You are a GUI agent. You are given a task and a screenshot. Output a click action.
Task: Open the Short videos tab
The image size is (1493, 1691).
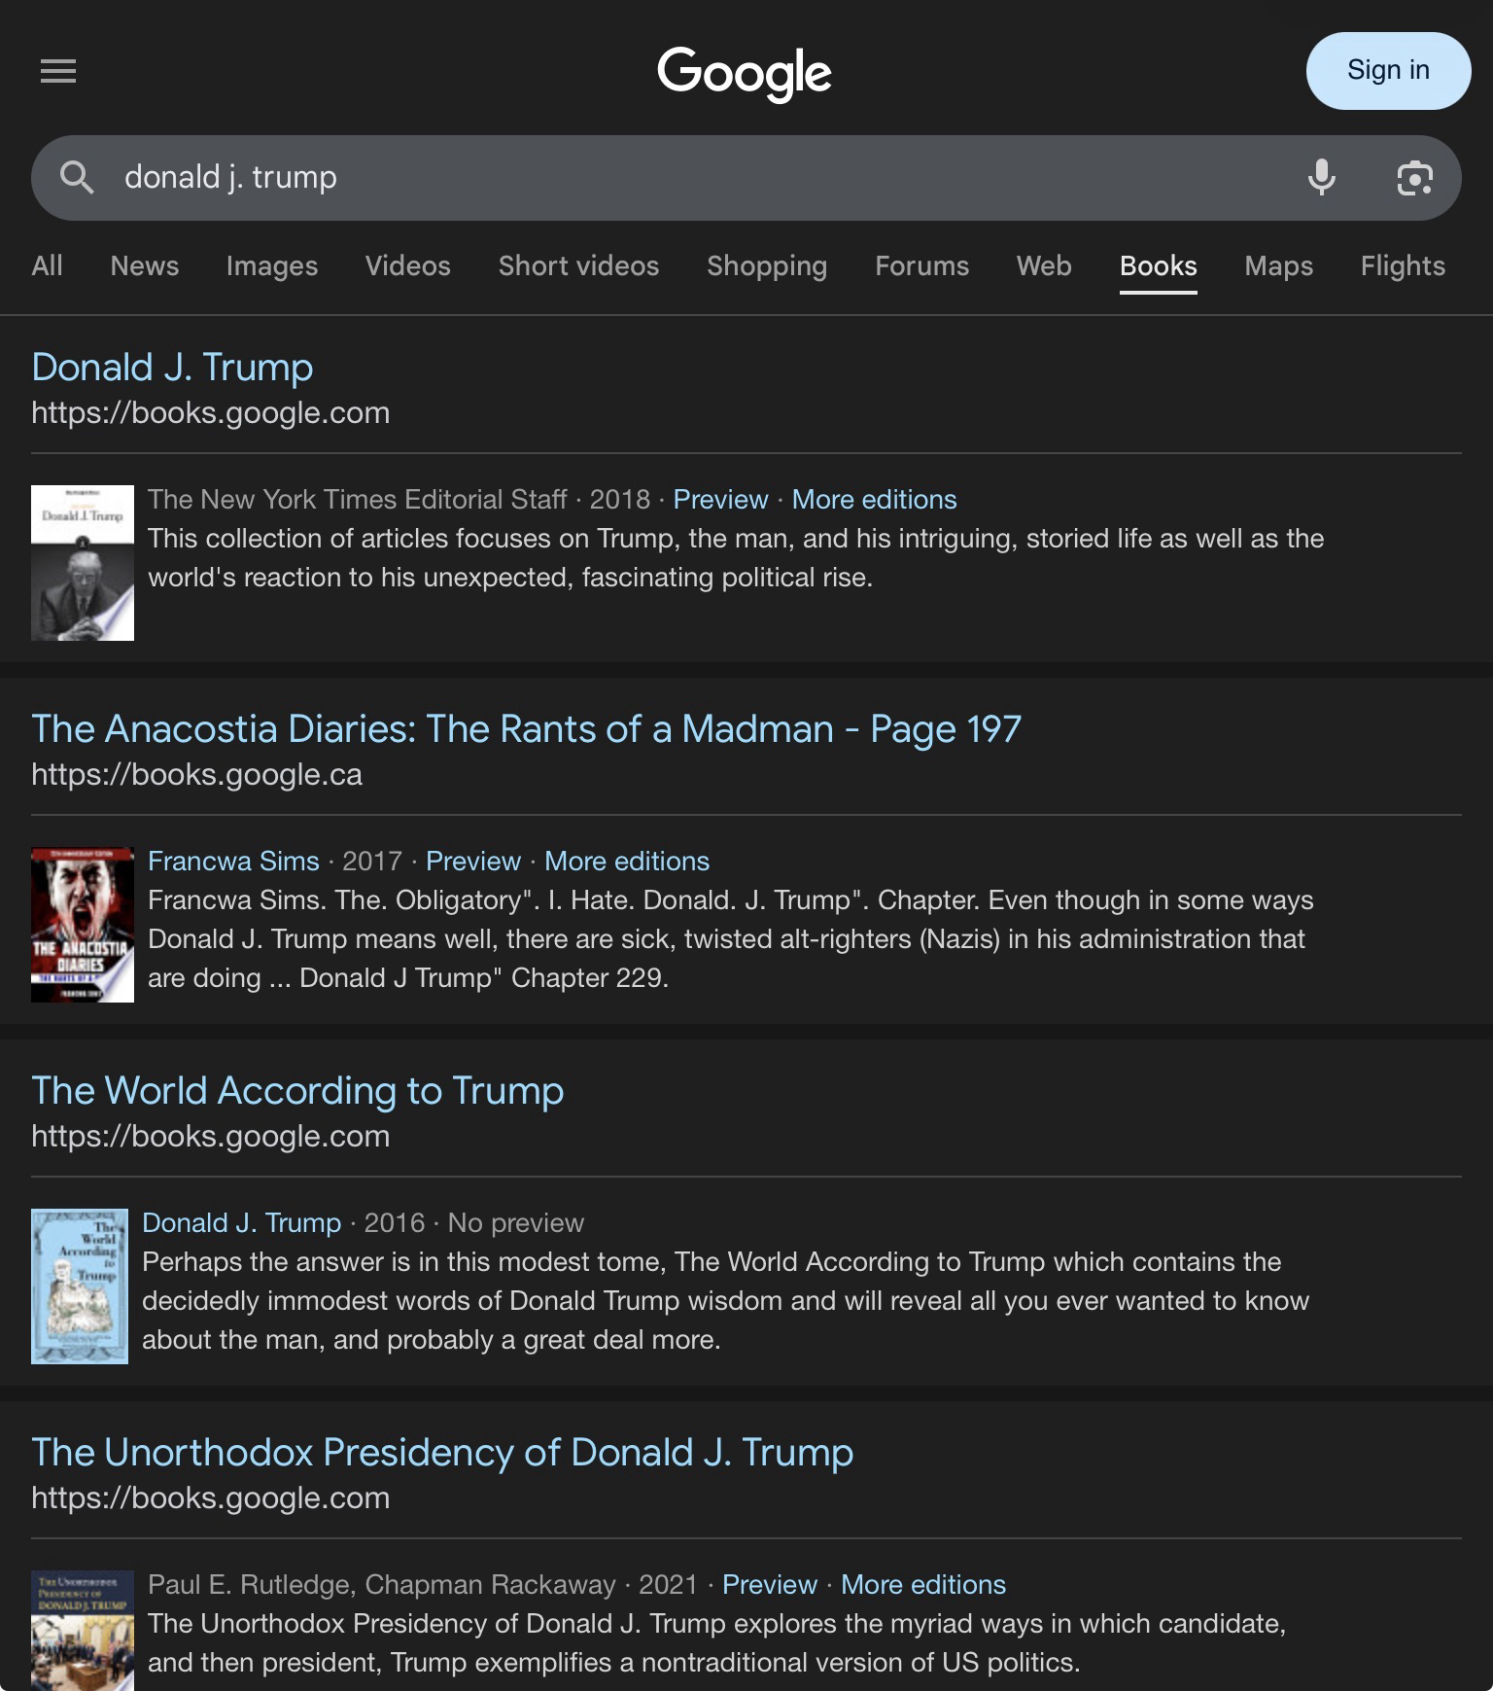(578, 265)
